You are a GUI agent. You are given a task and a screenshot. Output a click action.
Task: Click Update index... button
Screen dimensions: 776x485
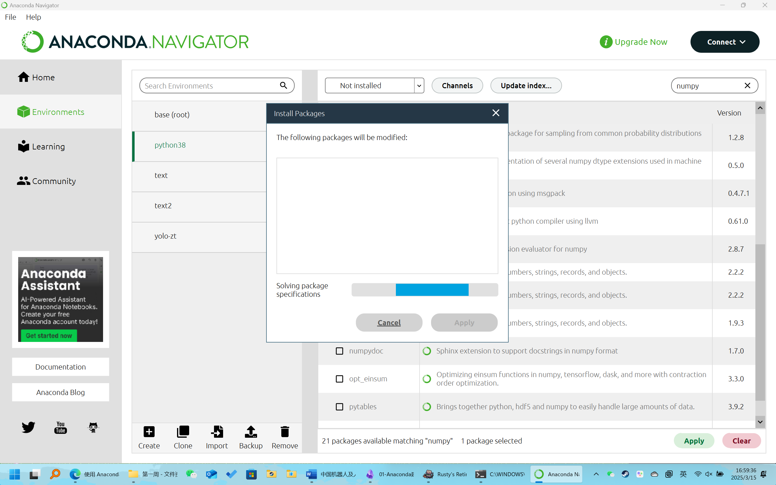[x=526, y=86]
